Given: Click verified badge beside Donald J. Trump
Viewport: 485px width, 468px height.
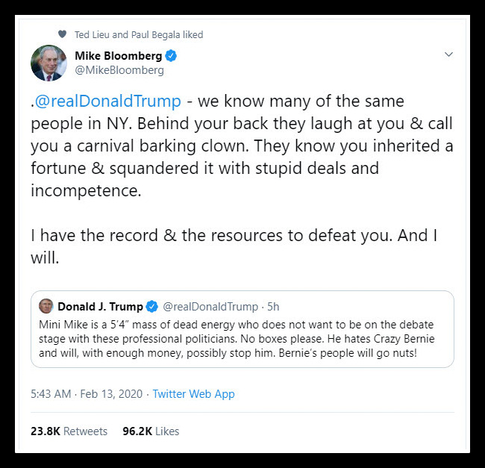Looking at the screenshot, I should [151, 306].
